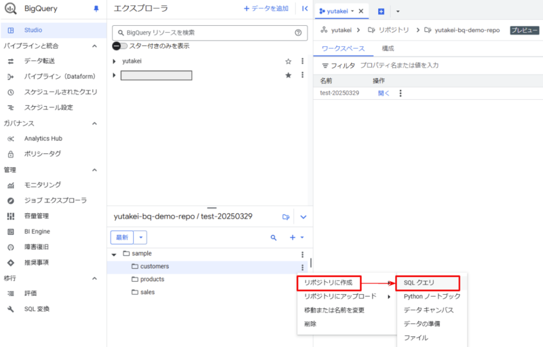Screen dimensions: 543x347
Task: Click the workspace file search magnifier icon
Action: pos(274,238)
